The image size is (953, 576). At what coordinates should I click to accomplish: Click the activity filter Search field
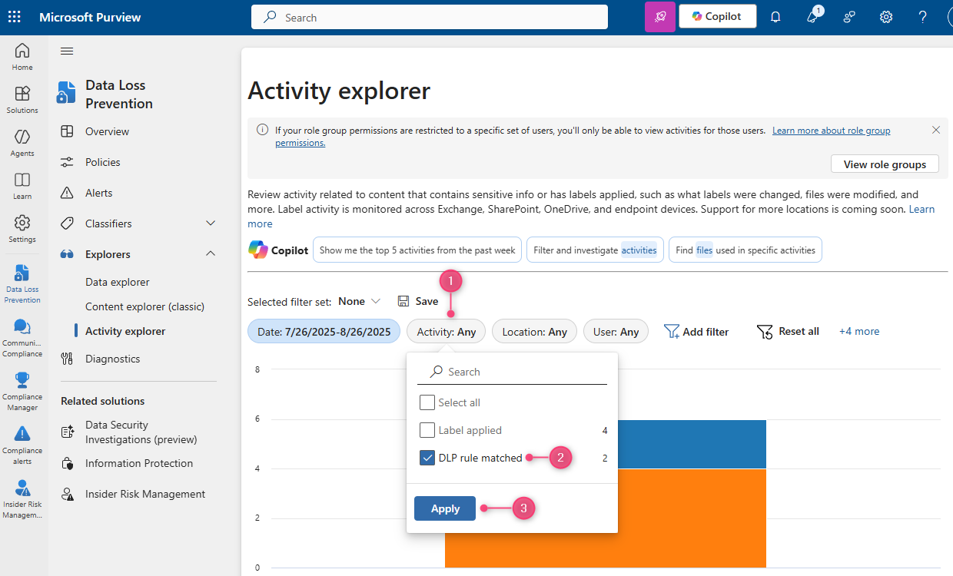(x=512, y=372)
